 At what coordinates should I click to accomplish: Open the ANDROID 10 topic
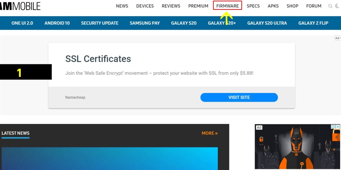click(57, 23)
